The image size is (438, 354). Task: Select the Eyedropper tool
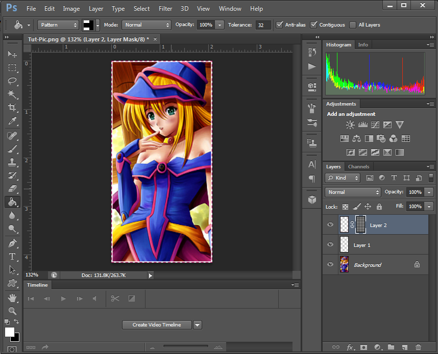[12, 121]
